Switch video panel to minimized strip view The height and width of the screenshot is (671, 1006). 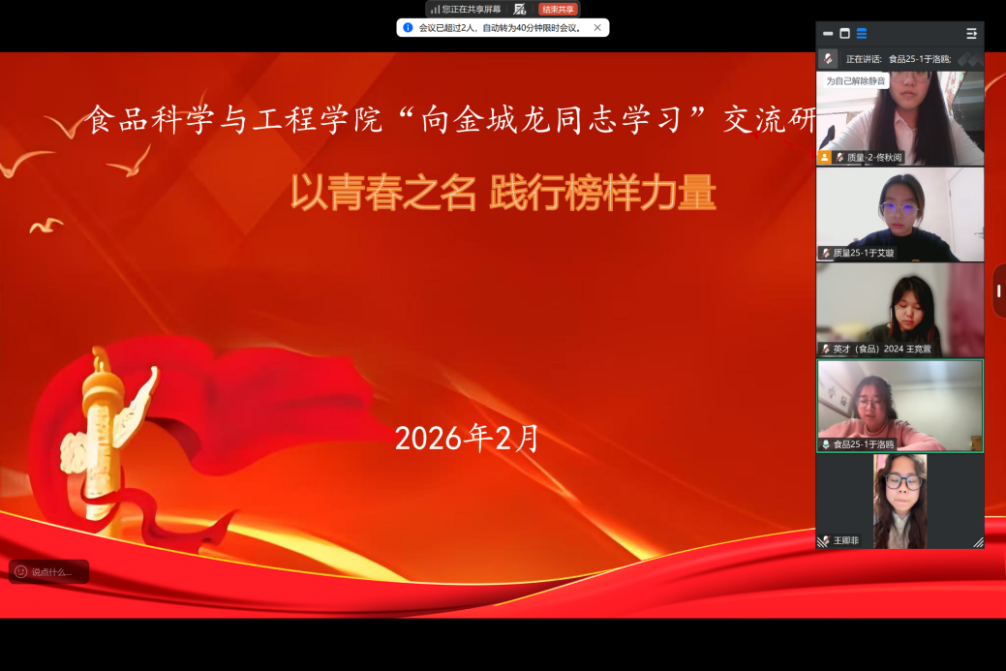[828, 33]
